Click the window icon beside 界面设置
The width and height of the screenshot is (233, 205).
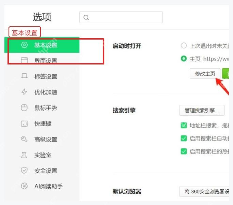[25, 60]
